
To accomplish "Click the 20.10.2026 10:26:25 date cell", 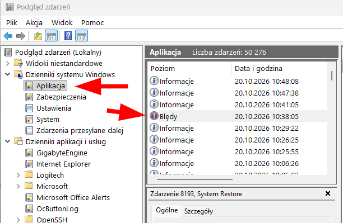I will [267, 140].
